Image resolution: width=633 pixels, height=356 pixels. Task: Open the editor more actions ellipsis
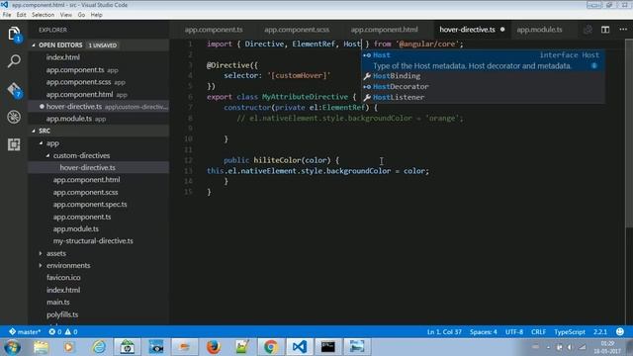click(623, 30)
